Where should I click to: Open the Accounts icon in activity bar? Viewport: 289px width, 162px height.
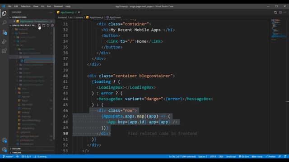4,140
